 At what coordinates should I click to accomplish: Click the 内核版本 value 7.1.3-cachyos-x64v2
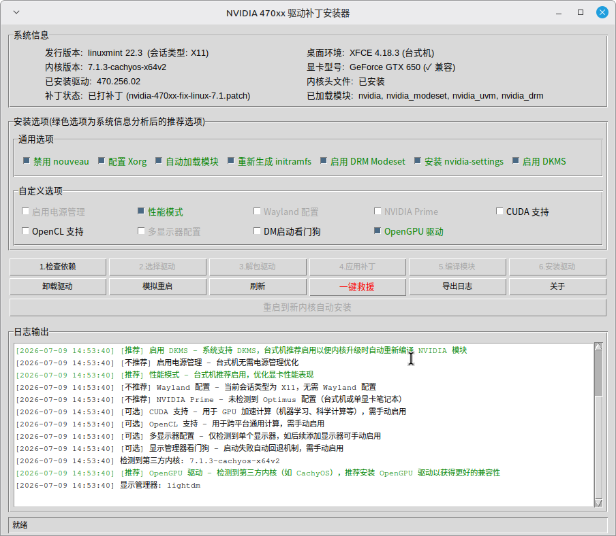click(x=127, y=67)
